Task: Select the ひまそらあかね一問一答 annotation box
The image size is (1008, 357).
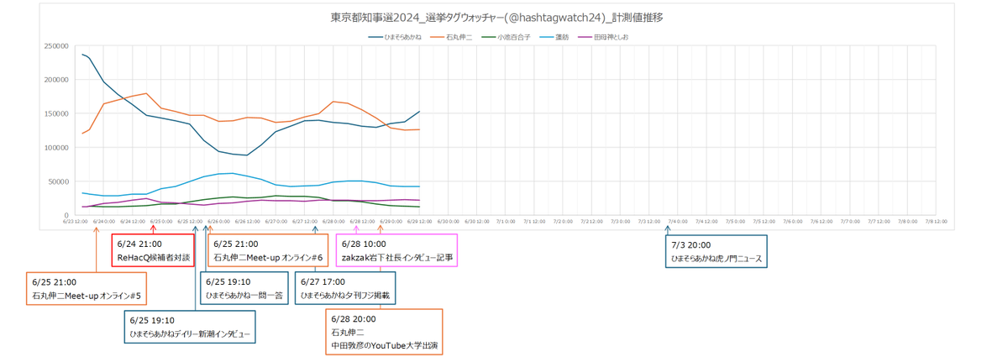Action: pos(243,288)
